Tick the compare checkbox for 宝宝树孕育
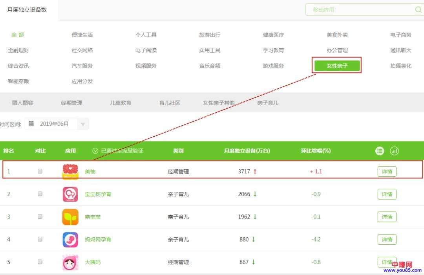This screenshot has height=275, width=424. [40, 194]
